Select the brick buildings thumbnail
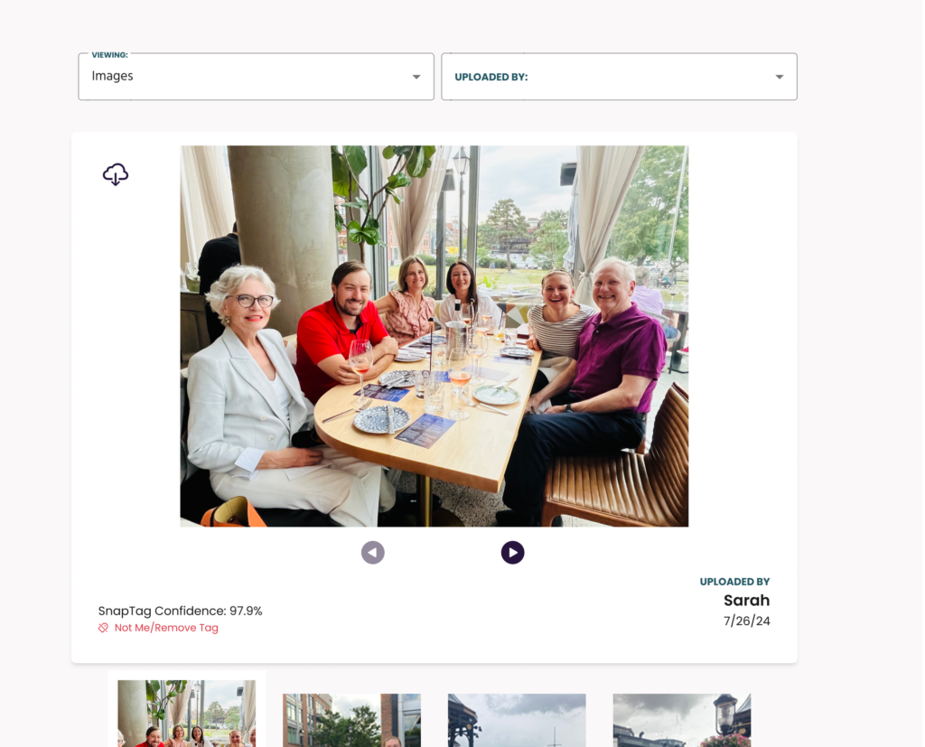 coord(351,721)
